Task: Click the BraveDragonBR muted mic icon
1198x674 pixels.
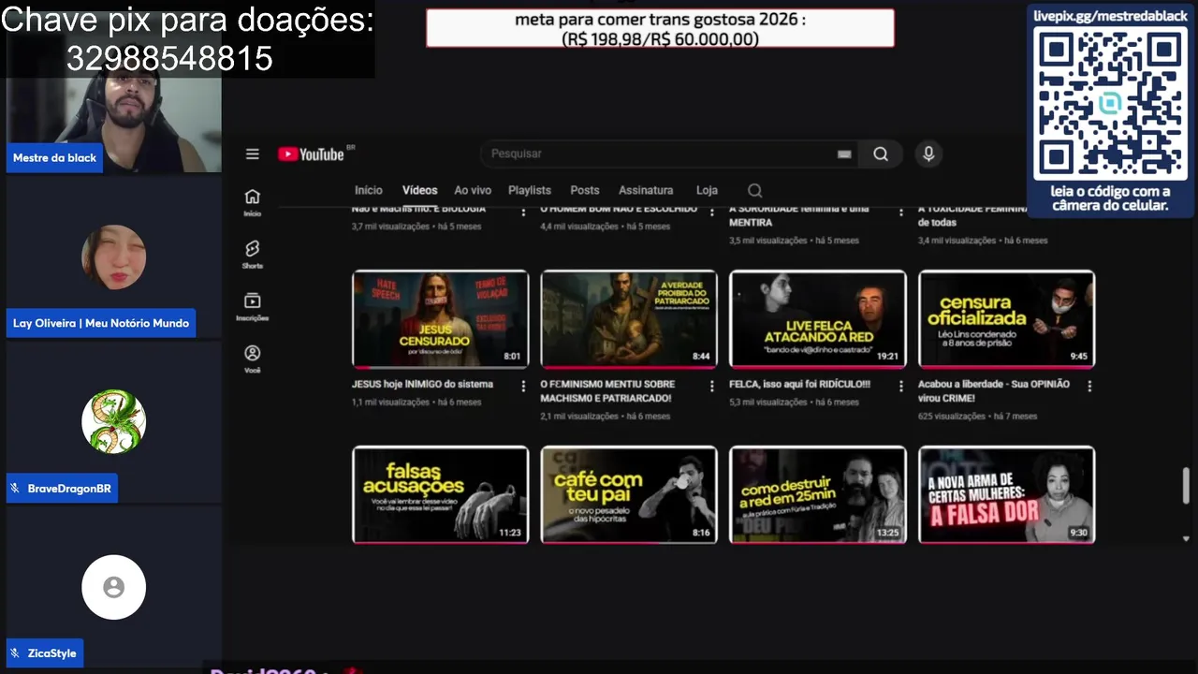Action: 15,489
